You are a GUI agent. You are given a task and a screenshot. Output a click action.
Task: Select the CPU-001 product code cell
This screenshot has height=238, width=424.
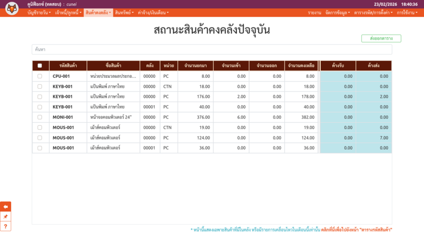coord(68,76)
